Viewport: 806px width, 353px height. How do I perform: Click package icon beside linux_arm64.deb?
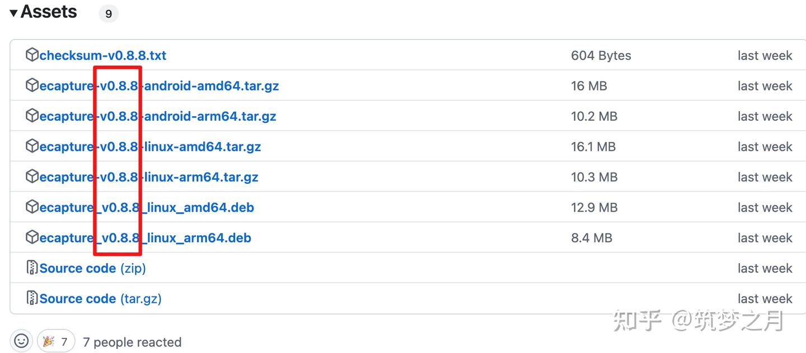32,238
